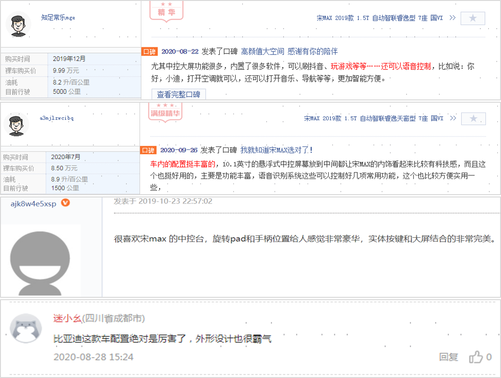The height and width of the screenshot is (378, 501).
Task: Open review title 我就知道宋MAX选对了!
Action: 277,150
